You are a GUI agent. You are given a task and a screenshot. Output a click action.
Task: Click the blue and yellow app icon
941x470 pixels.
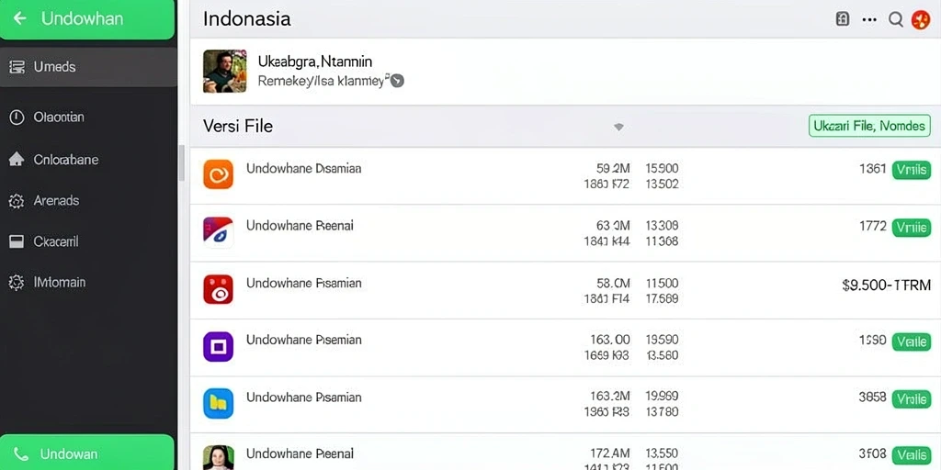(x=218, y=404)
